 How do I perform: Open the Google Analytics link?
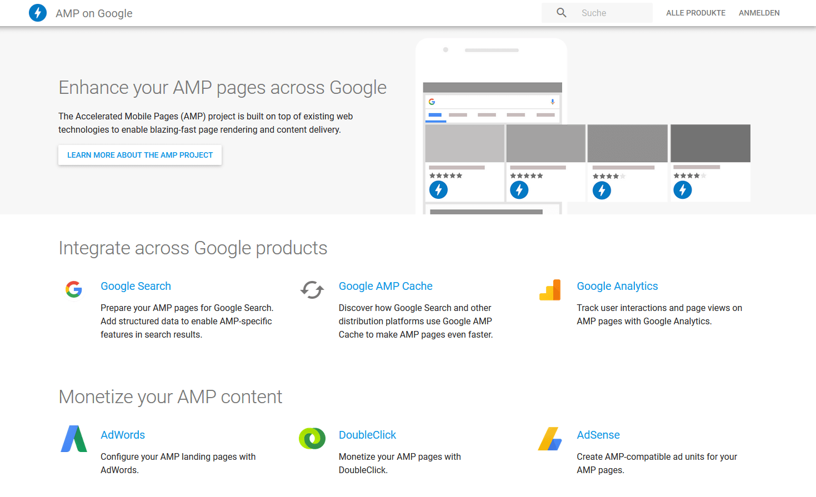click(x=617, y=286)
